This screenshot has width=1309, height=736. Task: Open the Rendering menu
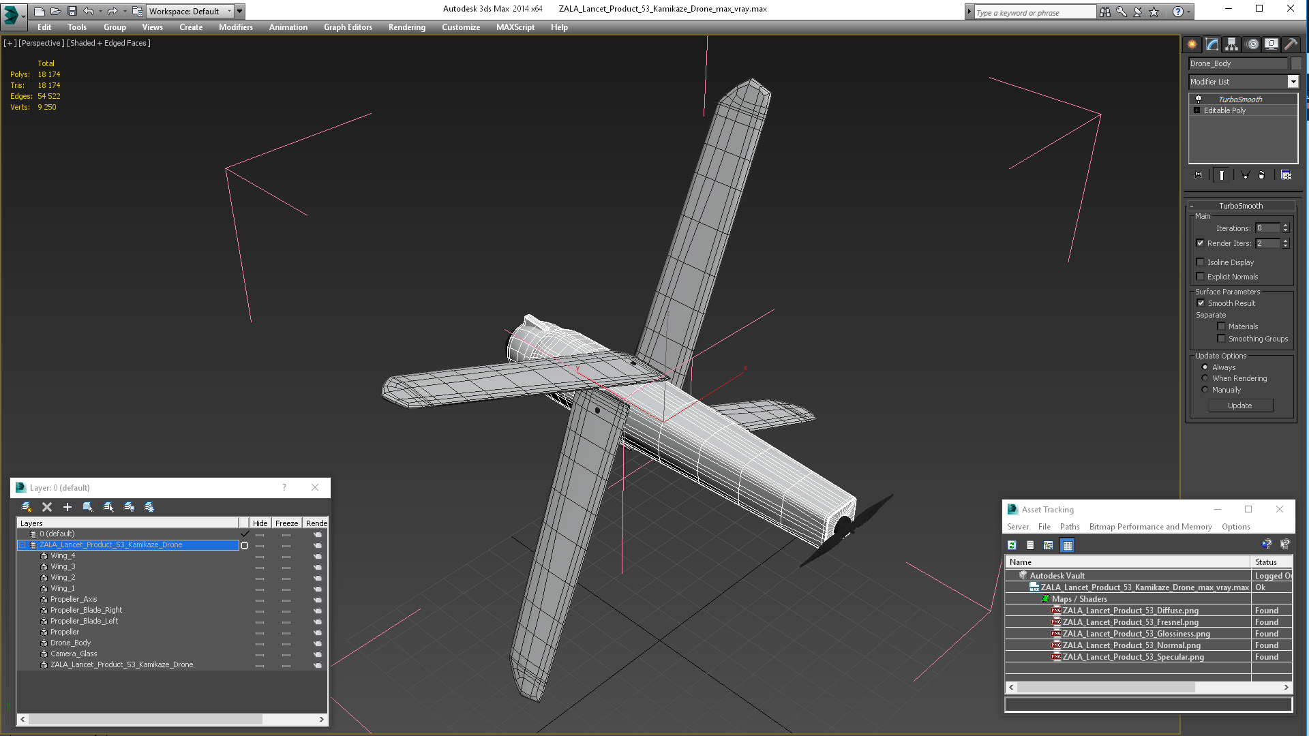point(406,27)
